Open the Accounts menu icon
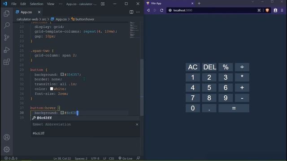The height and width of the screenshot is (161, 287). [x=7, y=137]
